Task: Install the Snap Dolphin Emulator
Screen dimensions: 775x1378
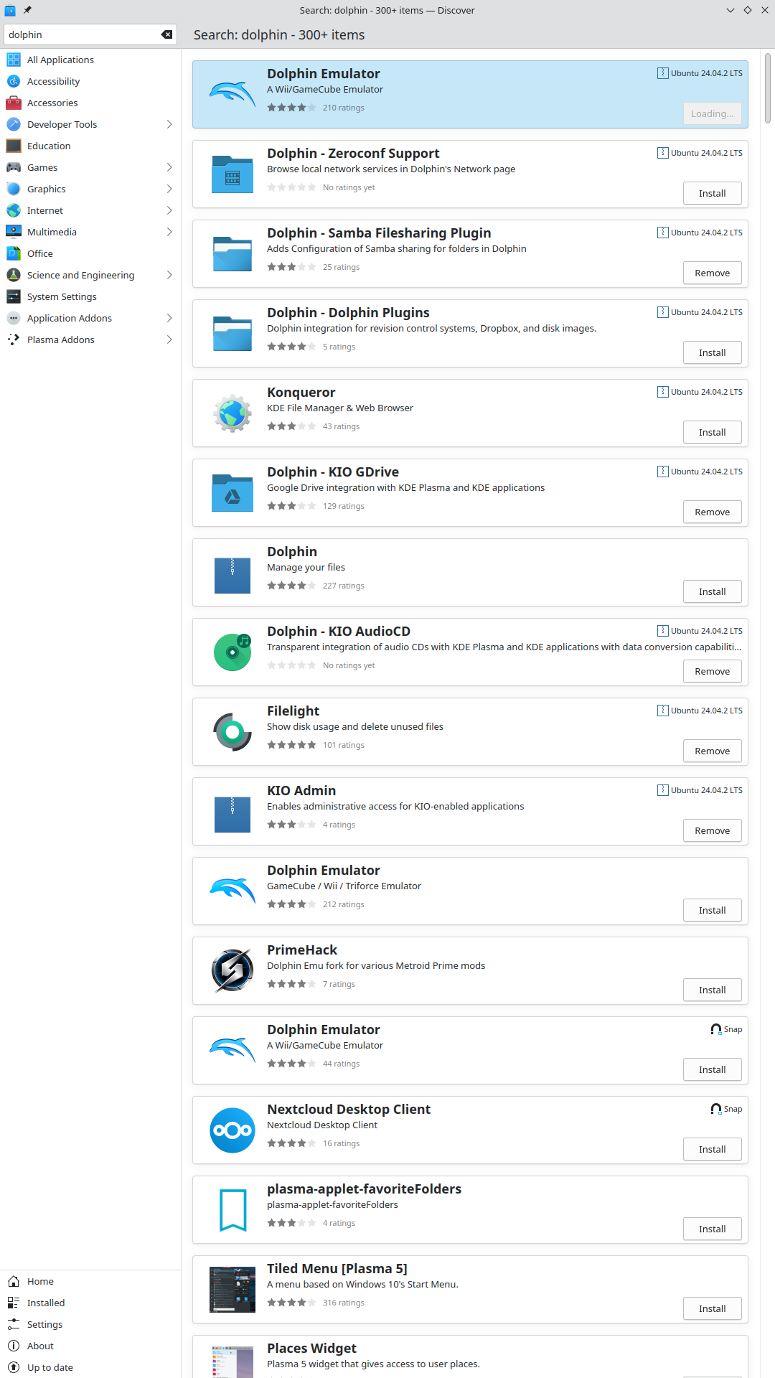Action: click(713, 1069)
